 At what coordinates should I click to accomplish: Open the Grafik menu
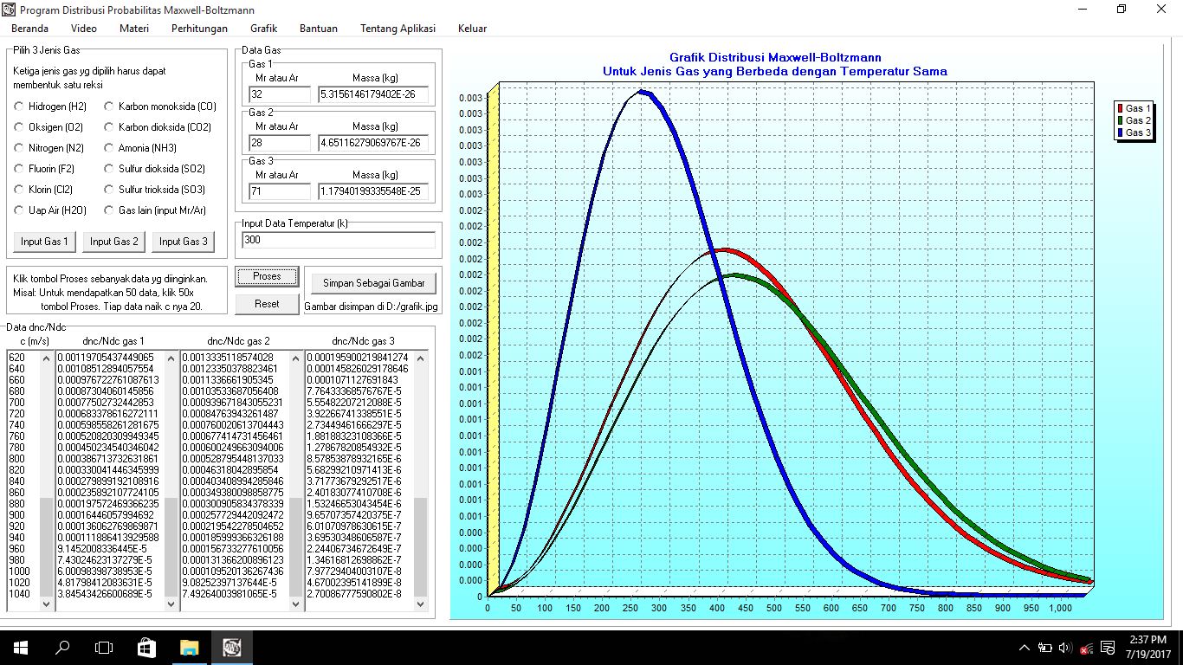pyautogui.click(x=263, y=29)
